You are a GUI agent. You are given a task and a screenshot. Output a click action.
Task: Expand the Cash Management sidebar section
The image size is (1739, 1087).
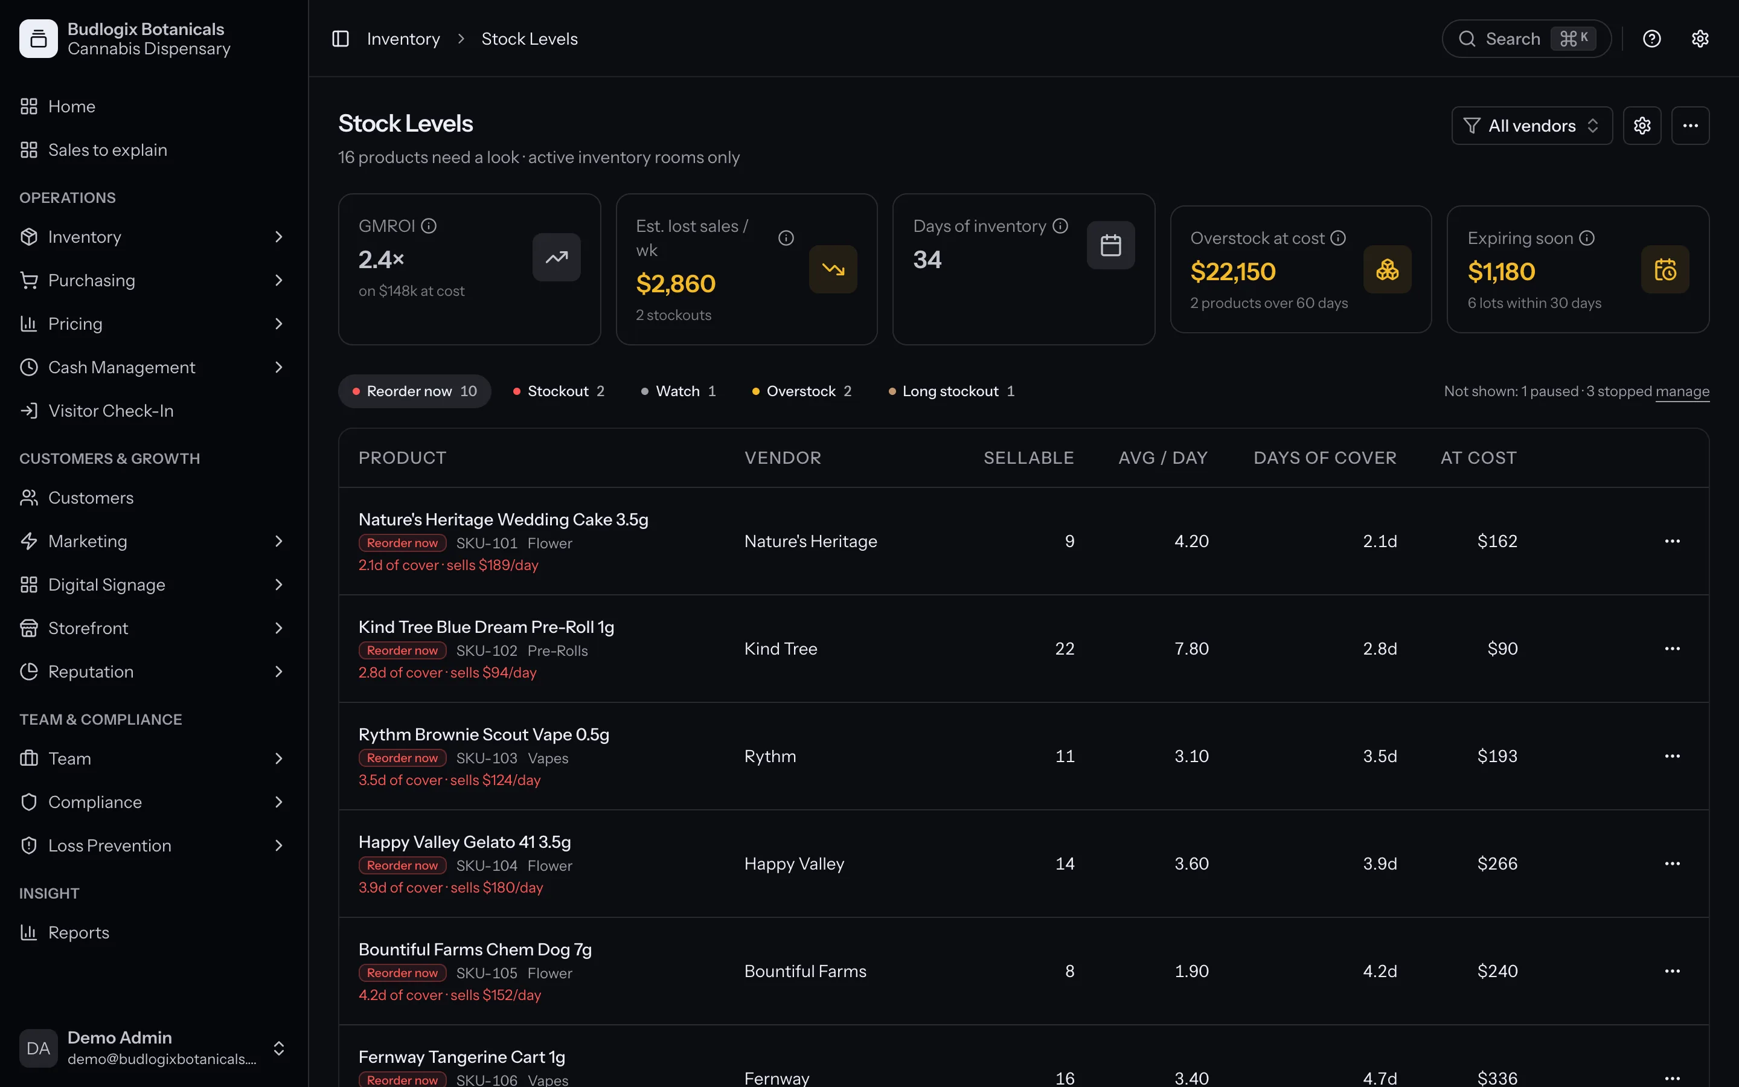pyautogui.click(x=154, y=367)
